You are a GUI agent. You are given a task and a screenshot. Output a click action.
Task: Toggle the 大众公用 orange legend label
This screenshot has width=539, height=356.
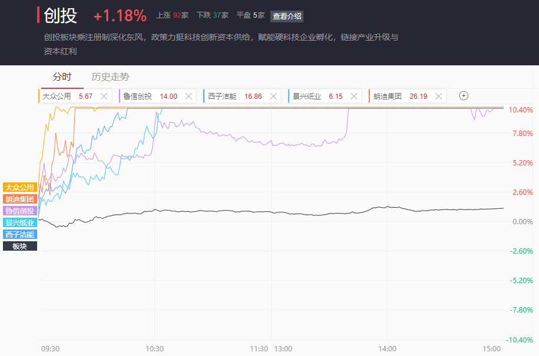pyautogui.click(x=20, y=187)
